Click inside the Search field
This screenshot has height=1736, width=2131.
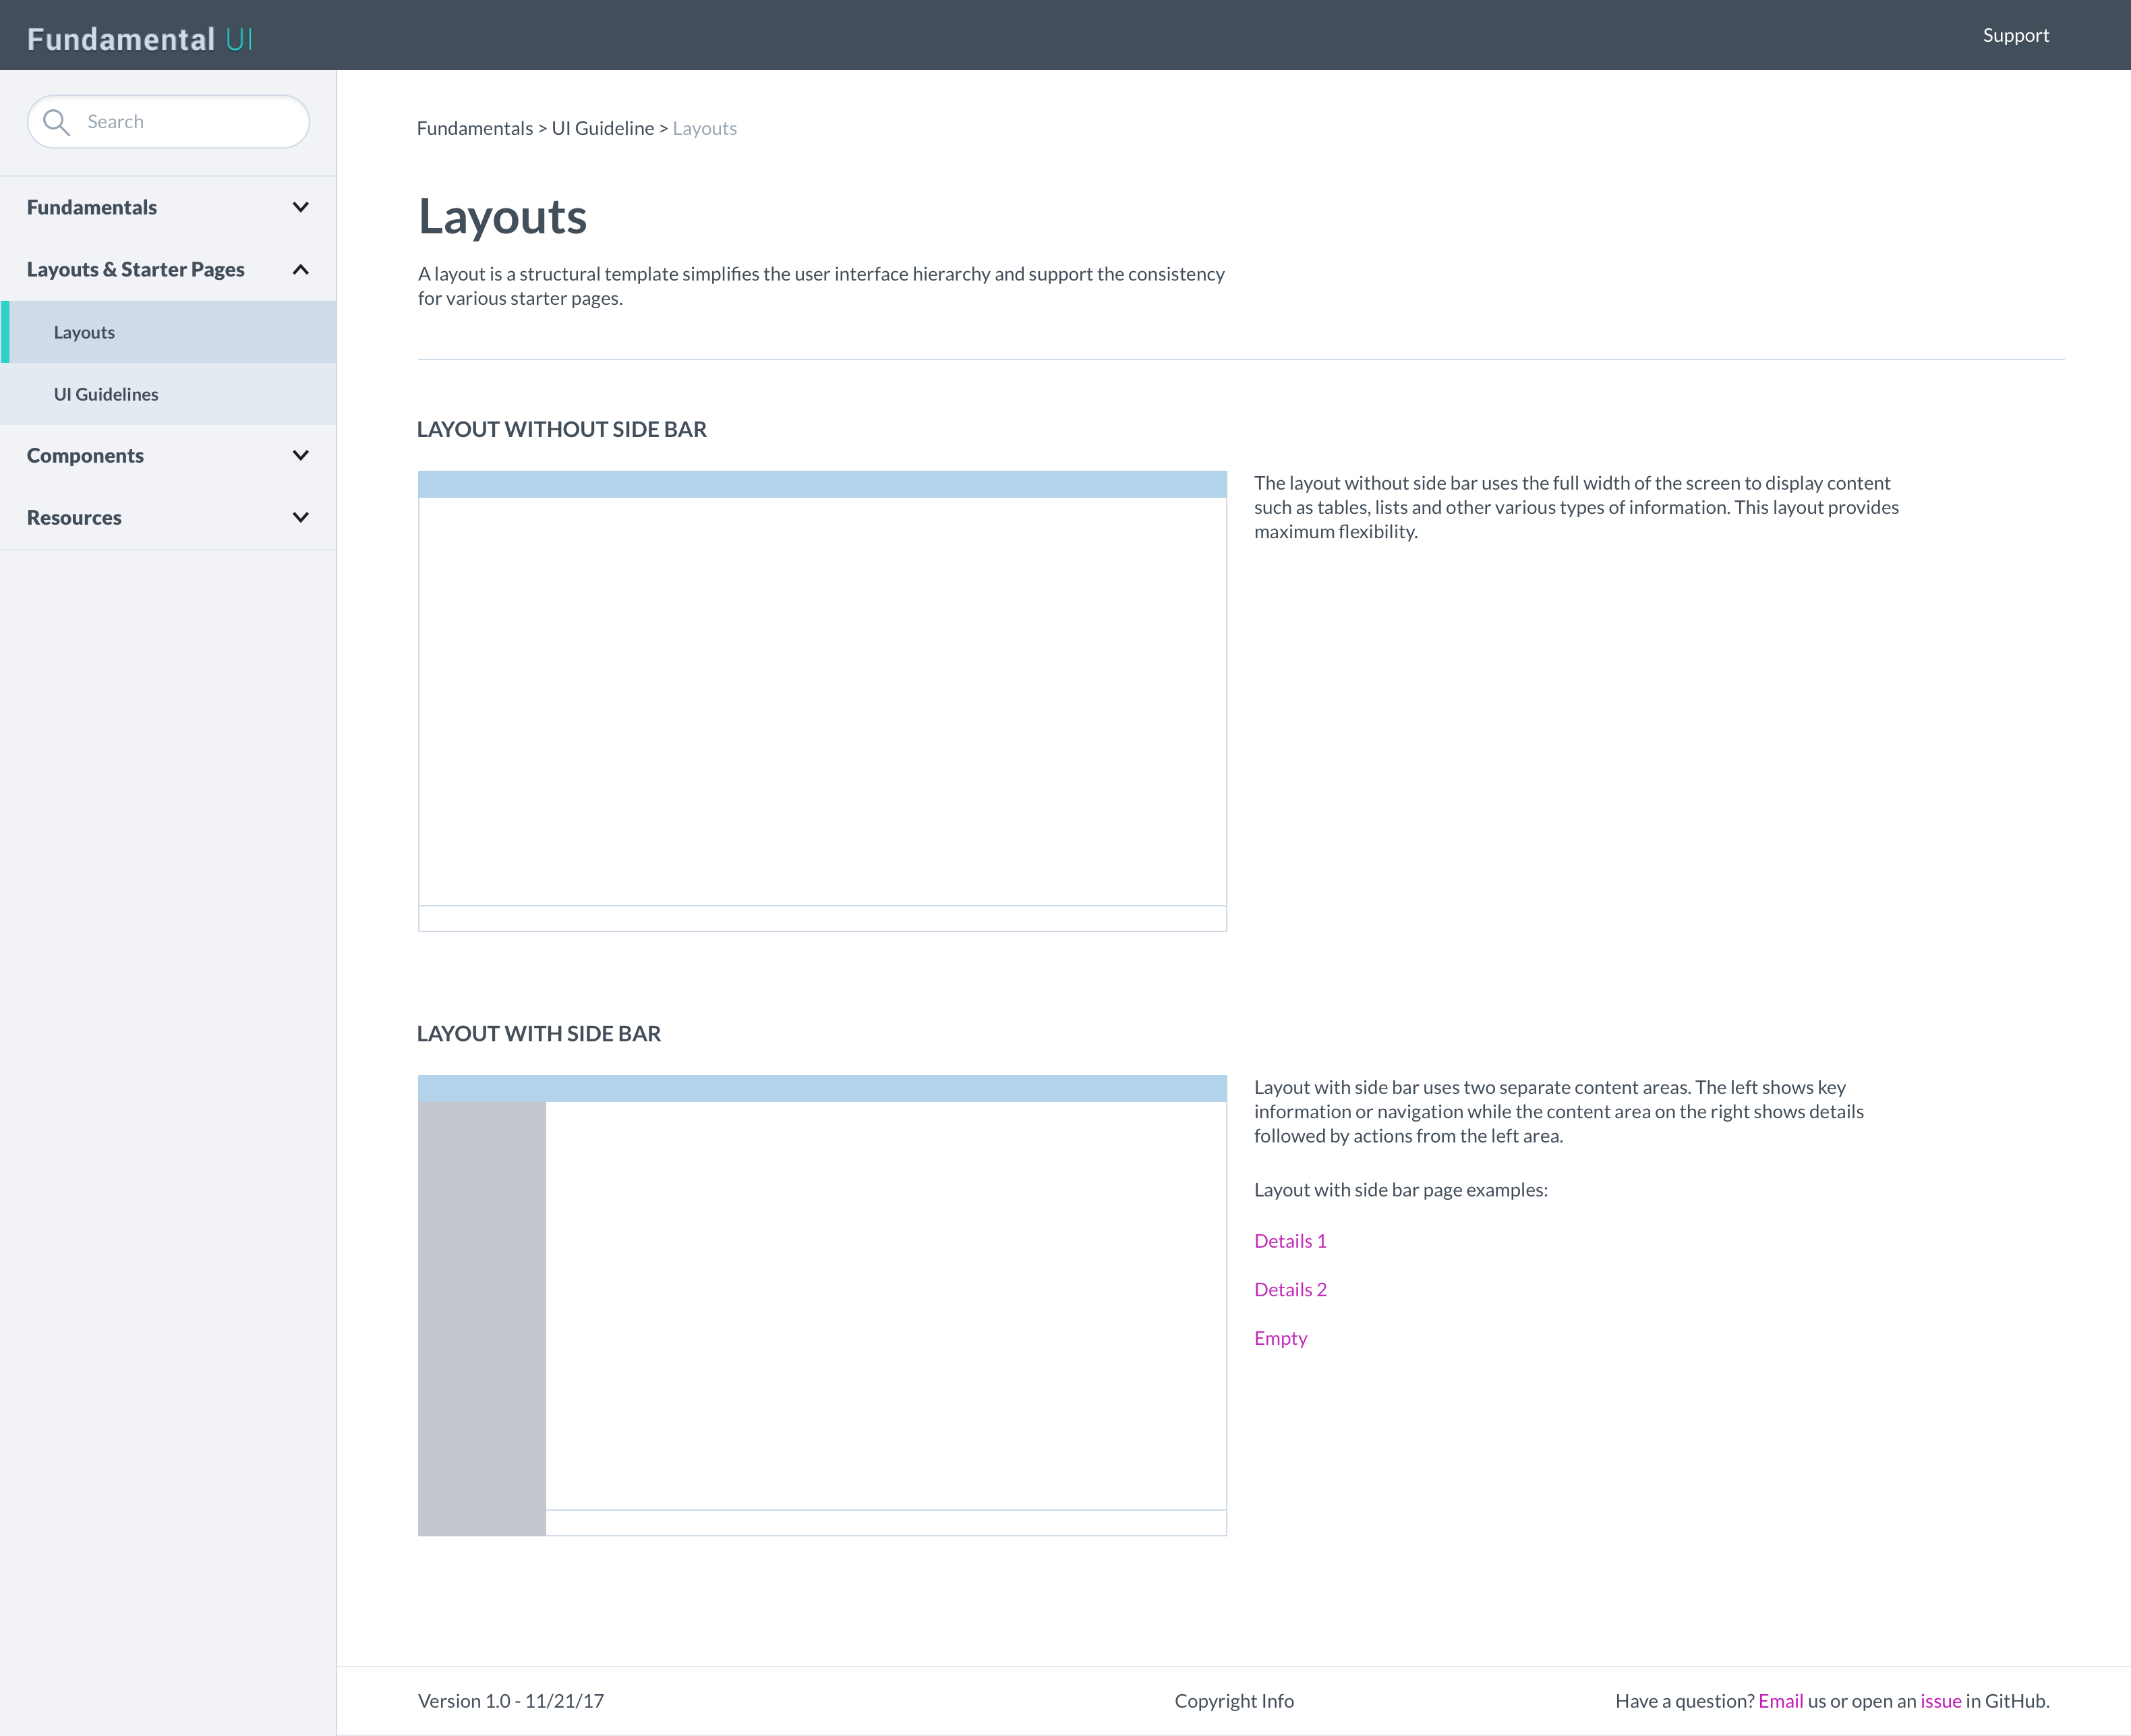[x=180, y=121]
